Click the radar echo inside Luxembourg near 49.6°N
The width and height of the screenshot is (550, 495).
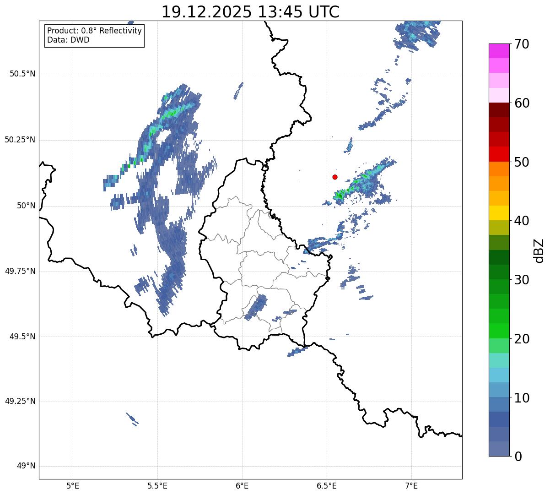tap(256, 307)
